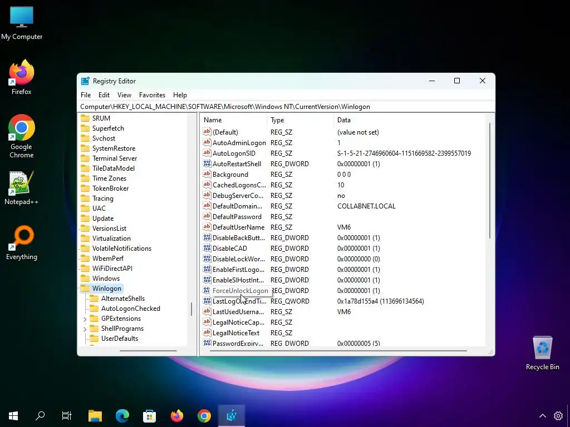Open the Notepad++ desktop shortcut
This screenshot has height=427, width=570.
click(22, 188)
